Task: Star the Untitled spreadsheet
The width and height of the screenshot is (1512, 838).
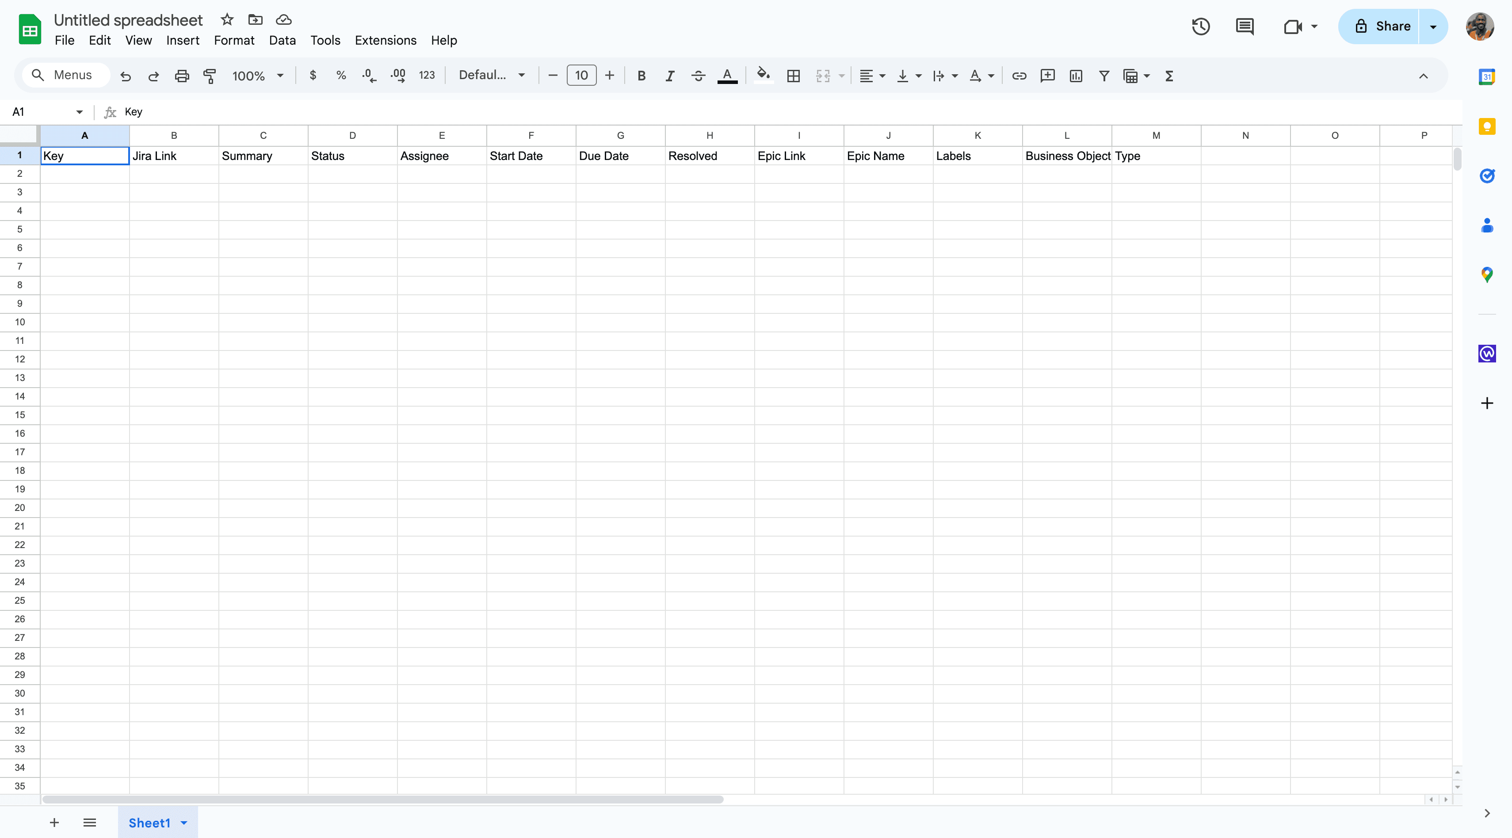Action: click(227, 20)
